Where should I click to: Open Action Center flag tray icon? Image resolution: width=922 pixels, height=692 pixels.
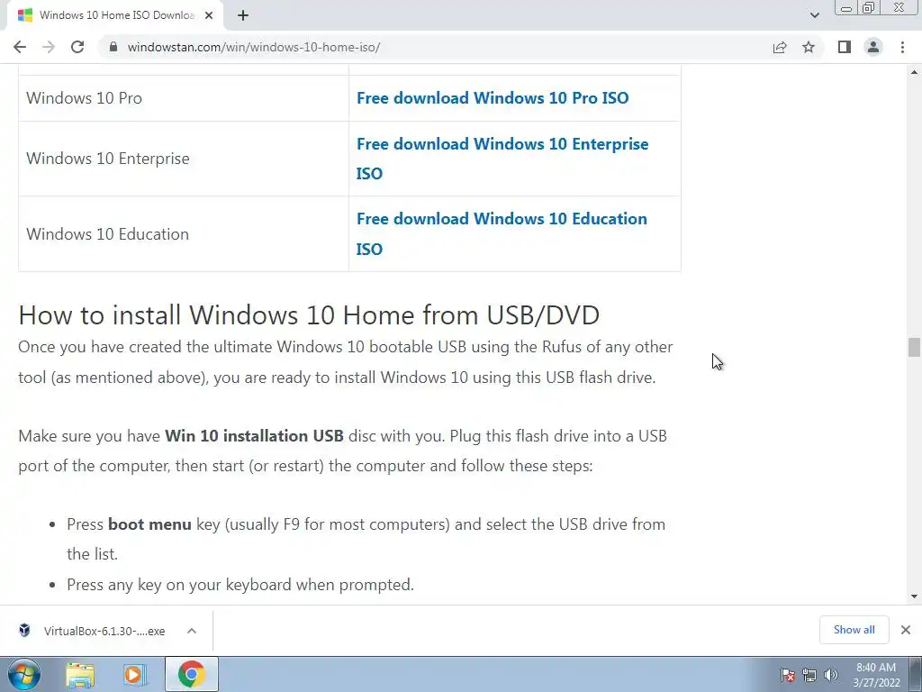tap(788, 675)
